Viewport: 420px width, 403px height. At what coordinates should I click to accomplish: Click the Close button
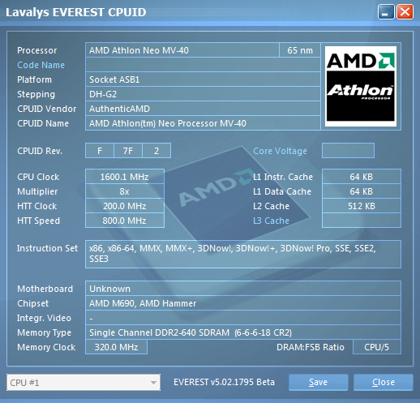click(x=384, y=382)
